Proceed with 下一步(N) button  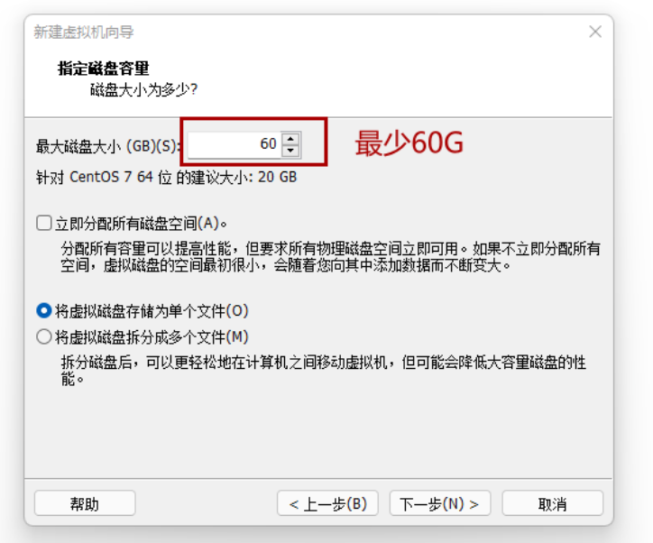(440, 503)
